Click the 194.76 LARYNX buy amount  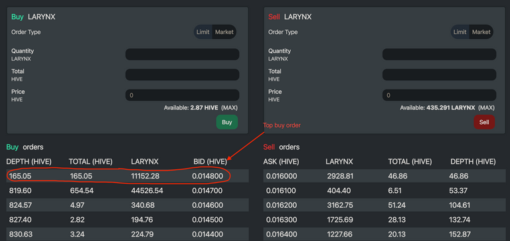142,220
